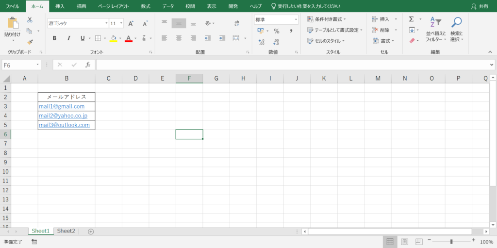The height and width of the screenshot is (248, 497).
Task: Click inside the formula bar input
Action: (291, 65)
